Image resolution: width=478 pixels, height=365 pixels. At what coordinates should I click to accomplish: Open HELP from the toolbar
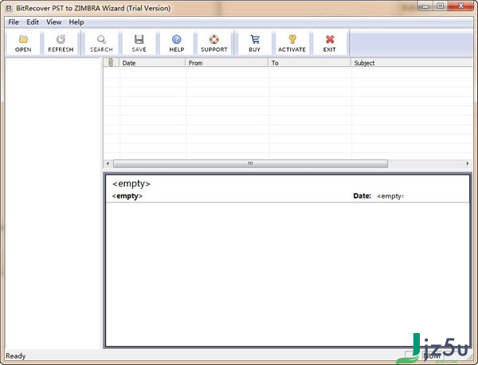tap(177, 43)
